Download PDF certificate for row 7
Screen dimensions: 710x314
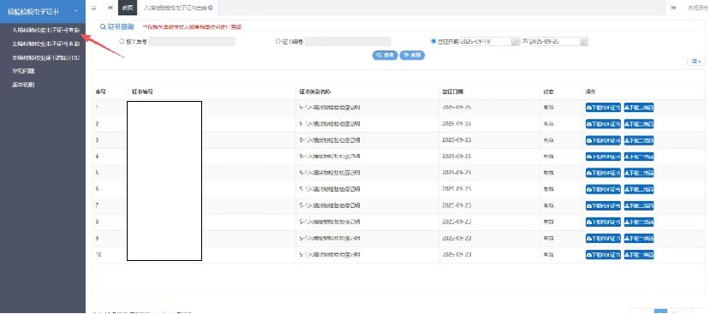tap(603, 205)
